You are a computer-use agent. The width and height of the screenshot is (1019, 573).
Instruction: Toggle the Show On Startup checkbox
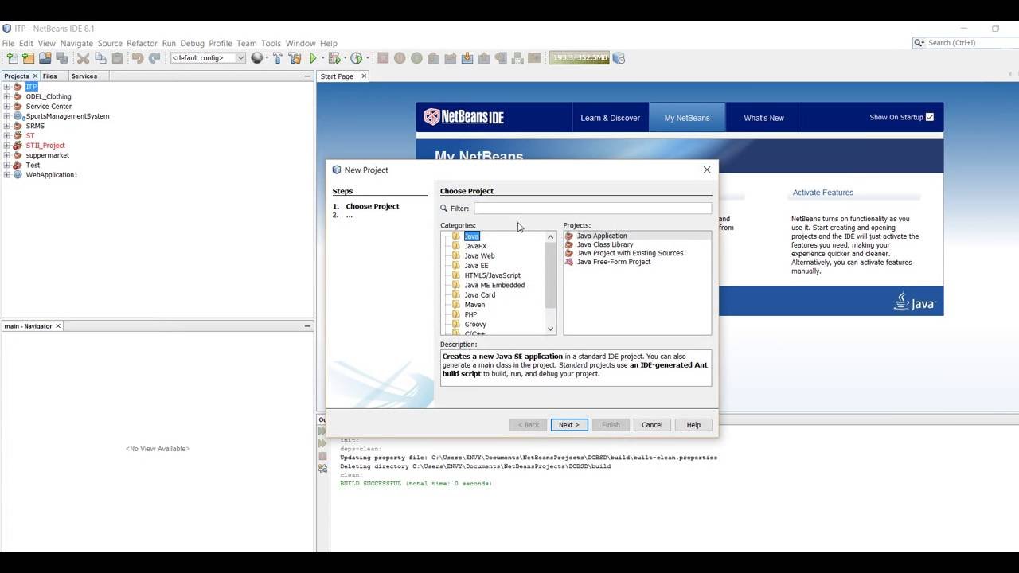[x=930, y=117]
